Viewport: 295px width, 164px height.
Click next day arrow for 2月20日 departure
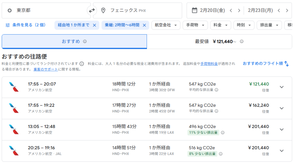[239, 11]
